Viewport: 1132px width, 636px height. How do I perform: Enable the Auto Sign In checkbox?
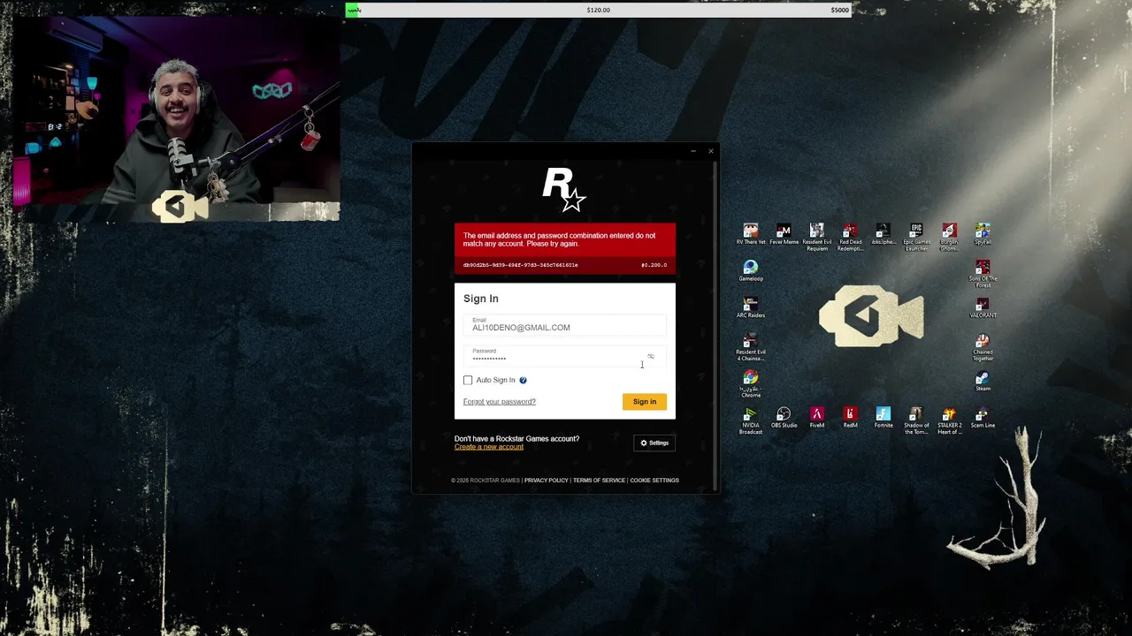coord(468,380)
